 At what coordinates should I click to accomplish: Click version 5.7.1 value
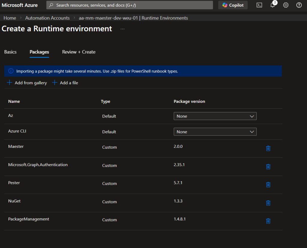pos(178,183)
